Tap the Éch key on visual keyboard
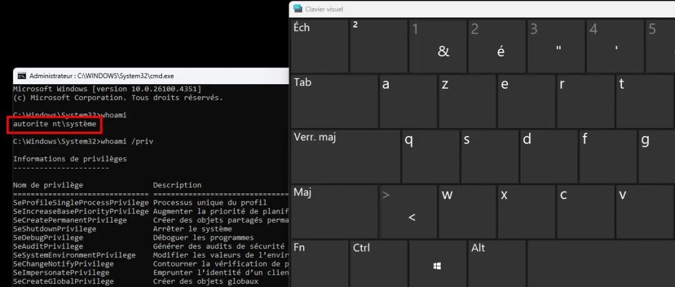Screen dimensions: 675x287 point(319,46)
